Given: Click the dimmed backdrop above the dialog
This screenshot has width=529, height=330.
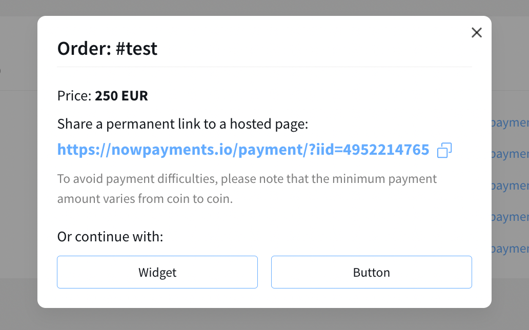Looking at the screenshot, I should pyautogui.click(x=264, y=7).
